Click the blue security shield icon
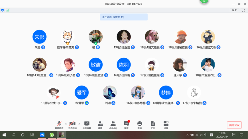248x139 pixels. tap(3, 10)
